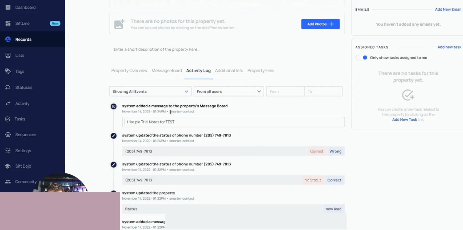Select the Activity Log tab
Viewport: 463px width, 230px height.
coord(198,70)
